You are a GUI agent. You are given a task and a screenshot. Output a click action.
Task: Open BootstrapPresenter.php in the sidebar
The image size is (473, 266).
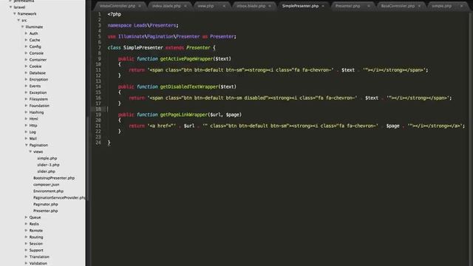[x=54, y=178]
